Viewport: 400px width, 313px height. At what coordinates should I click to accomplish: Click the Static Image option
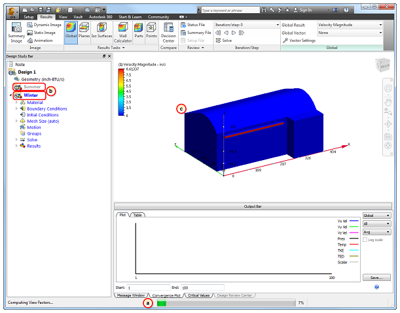pyautogui.click(x=41, y=33)
